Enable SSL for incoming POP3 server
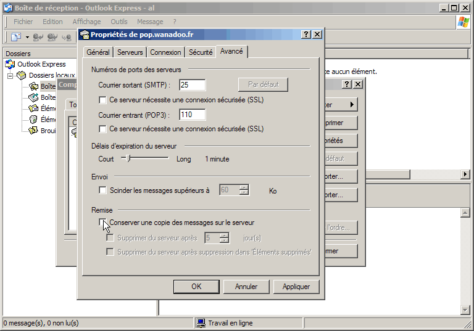Screen dimensions: 474x331 (103, 129)
